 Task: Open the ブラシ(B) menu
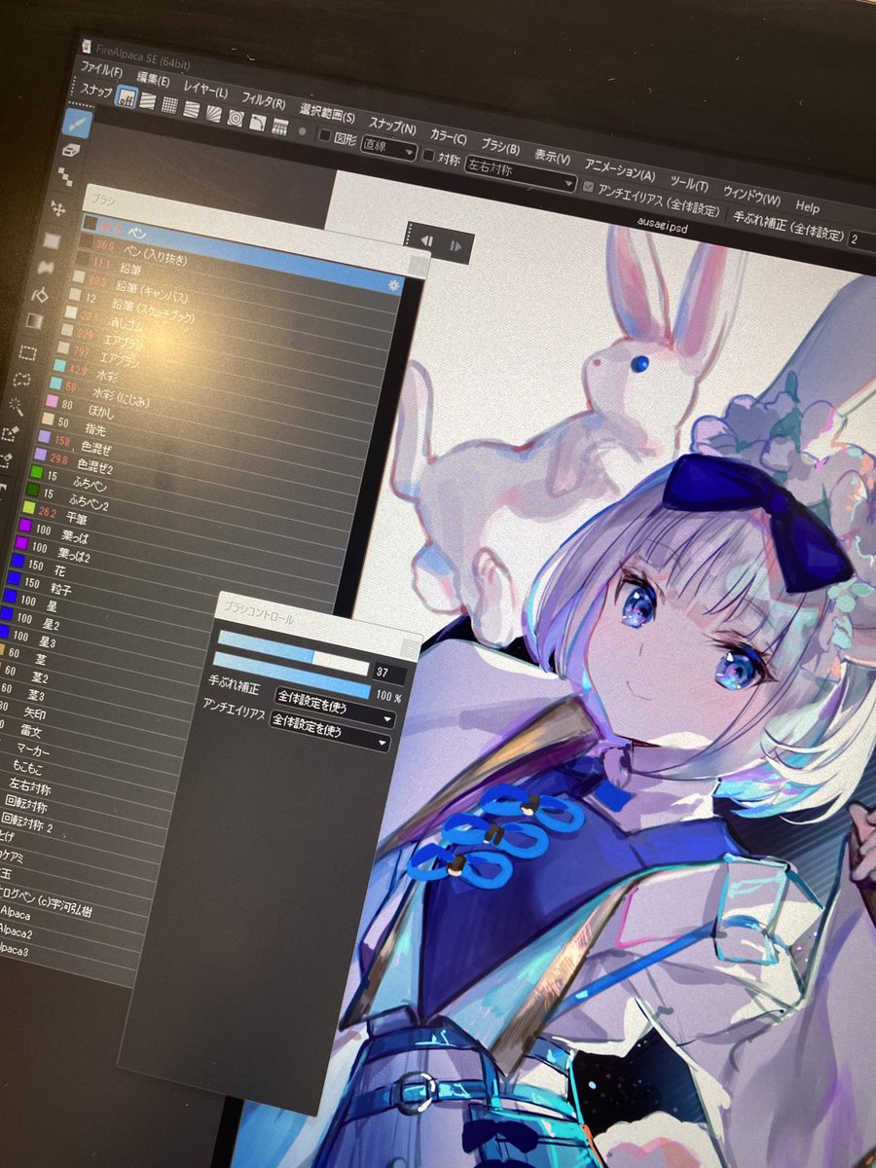[x=500, y=149]
